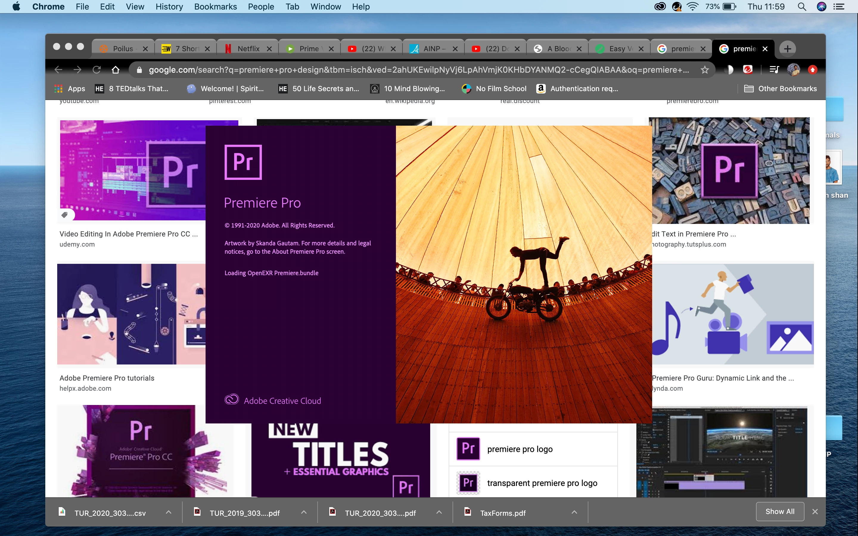Click 'Adobe Premiere Pro tutorials' result title

point(107,378)
